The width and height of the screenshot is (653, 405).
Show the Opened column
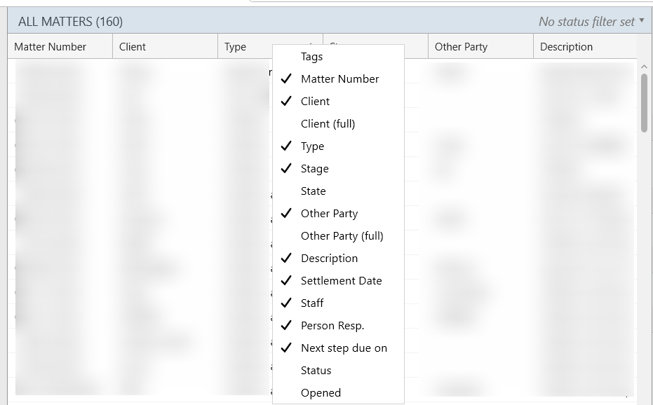point(321,393)
